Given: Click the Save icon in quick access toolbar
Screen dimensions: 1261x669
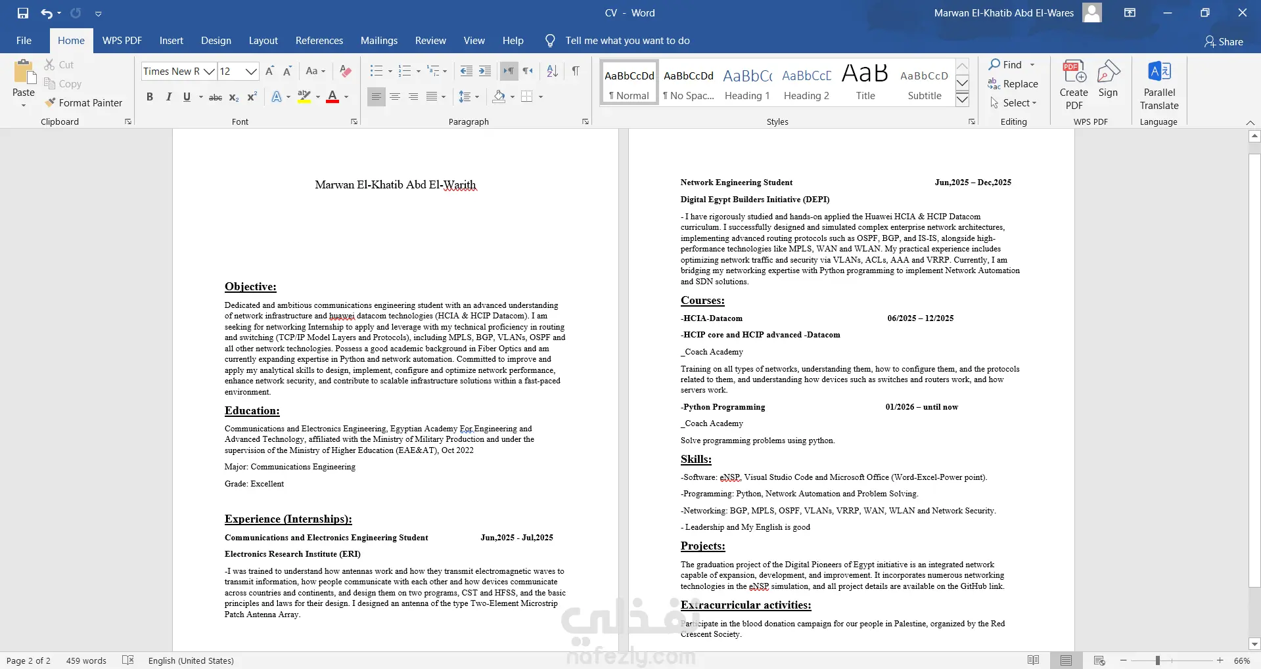Looking at the screenshot, I should pos(23,13).
